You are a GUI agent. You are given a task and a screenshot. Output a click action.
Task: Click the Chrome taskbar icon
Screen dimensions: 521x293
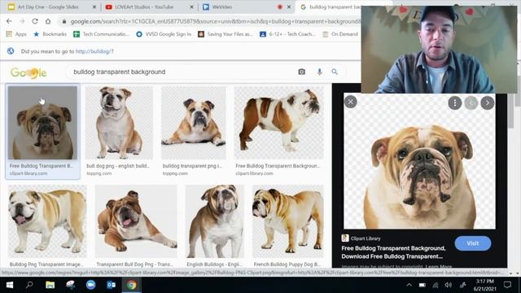132,285
